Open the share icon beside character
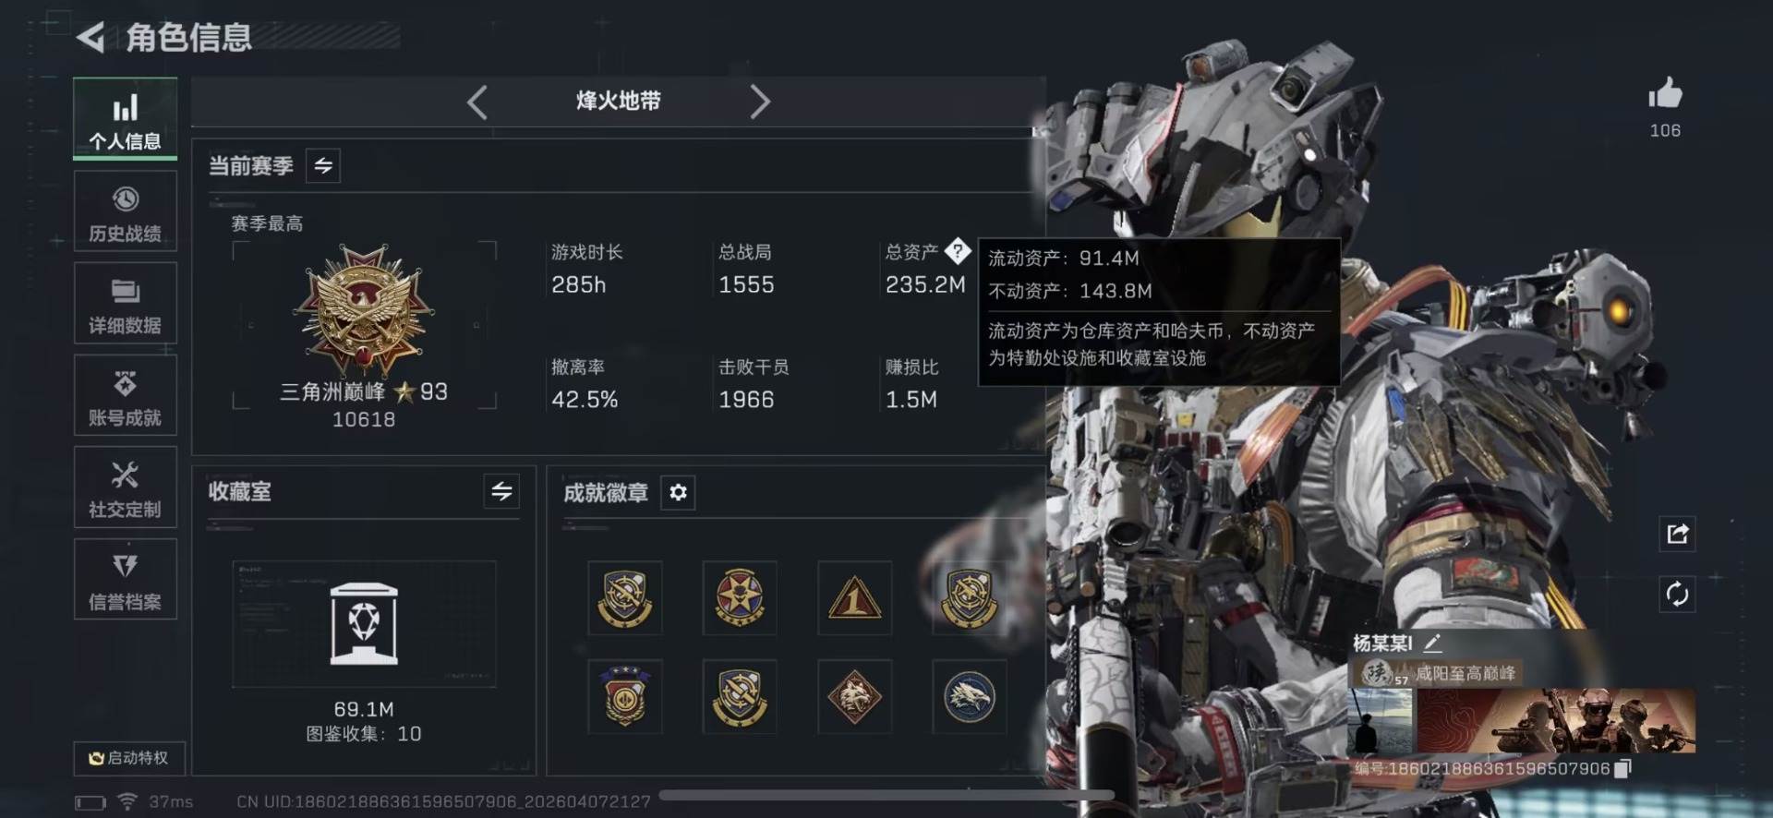The height and width of the screenshot is (818, 1773). click(1677, 534)
